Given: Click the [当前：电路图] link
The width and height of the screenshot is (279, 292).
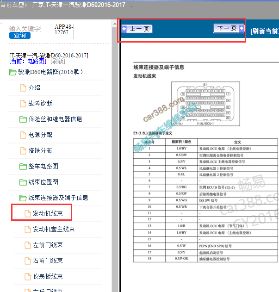Looking at the screenshot, I should (x=28, y=61).
